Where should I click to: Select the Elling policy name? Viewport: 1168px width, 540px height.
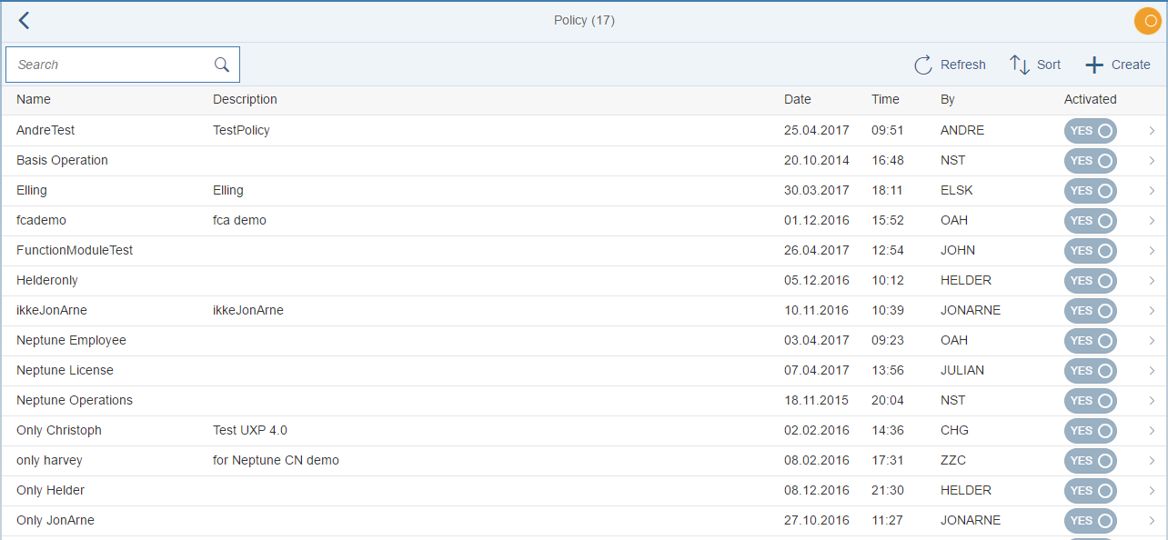point(32,190)
